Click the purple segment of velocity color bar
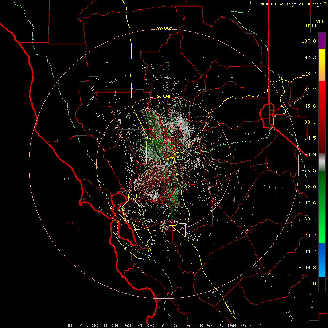 click(x=322, y=40)
